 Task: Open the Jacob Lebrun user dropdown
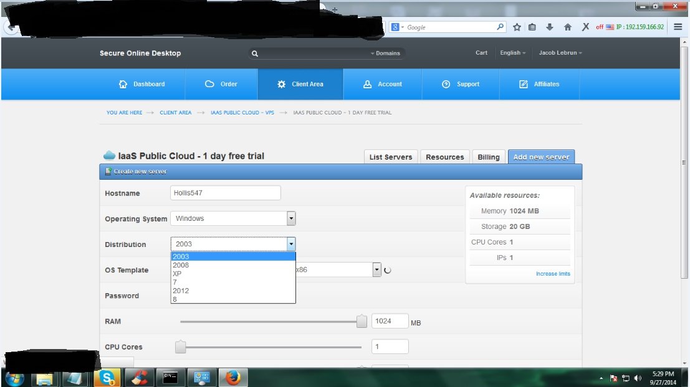560,53
